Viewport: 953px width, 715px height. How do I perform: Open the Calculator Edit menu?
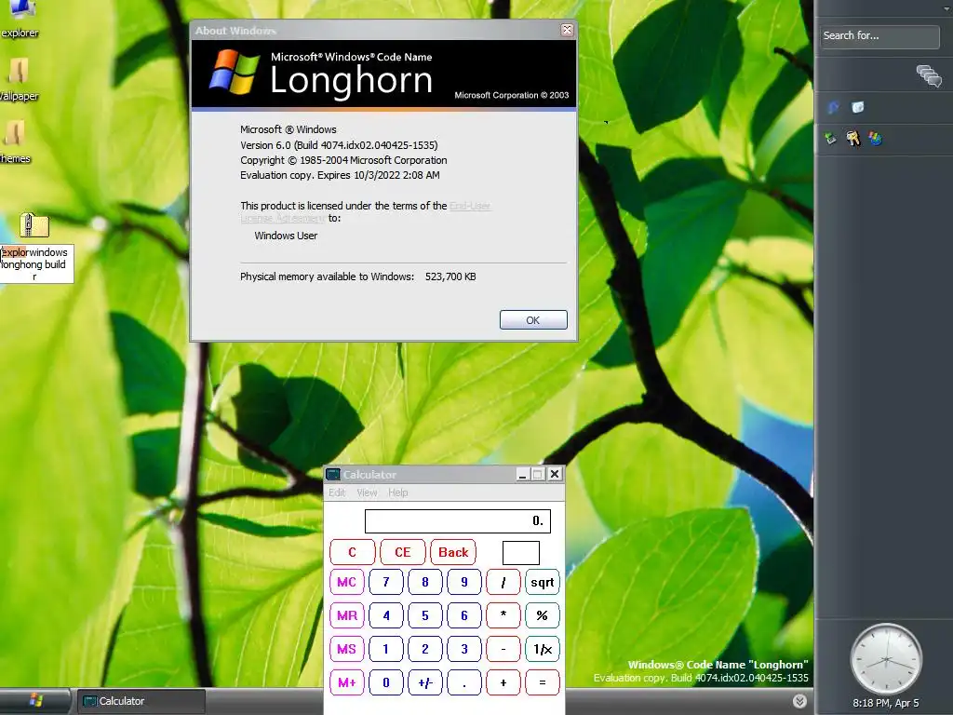pos(337,492)
